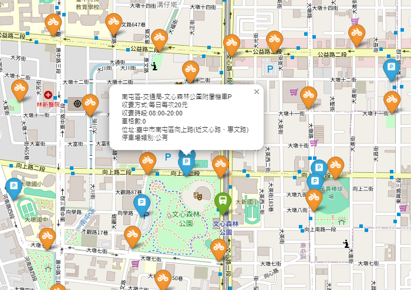The height and width of the screenshot is (290, 411).
Task: Select bike marker in the top-left corner
Action: click(x=53, y=22)
